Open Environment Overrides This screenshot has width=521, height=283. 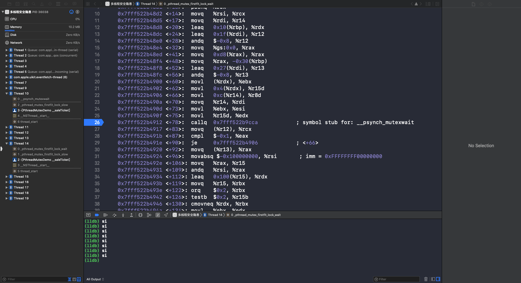(x=158, y=215)
